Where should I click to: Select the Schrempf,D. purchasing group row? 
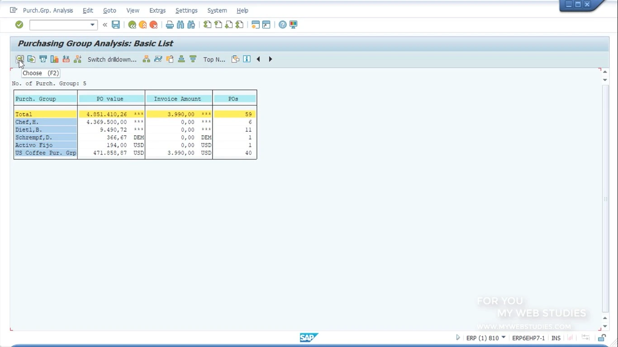pyautogui.click(x=46, y=137)
